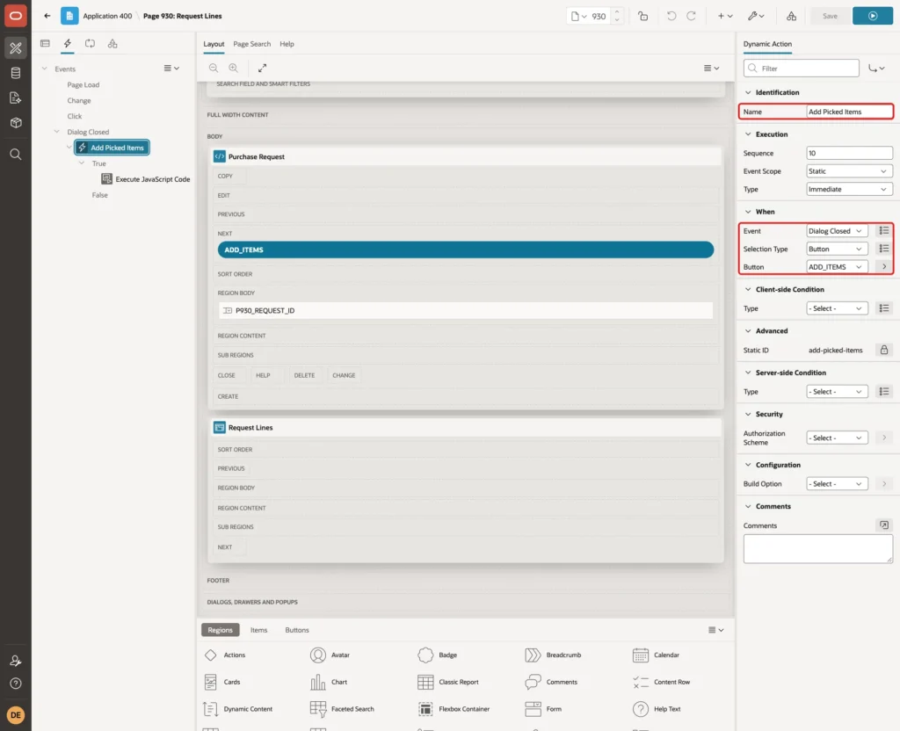
Task: Unlock the Static ID lock icon
Action: 884,350
